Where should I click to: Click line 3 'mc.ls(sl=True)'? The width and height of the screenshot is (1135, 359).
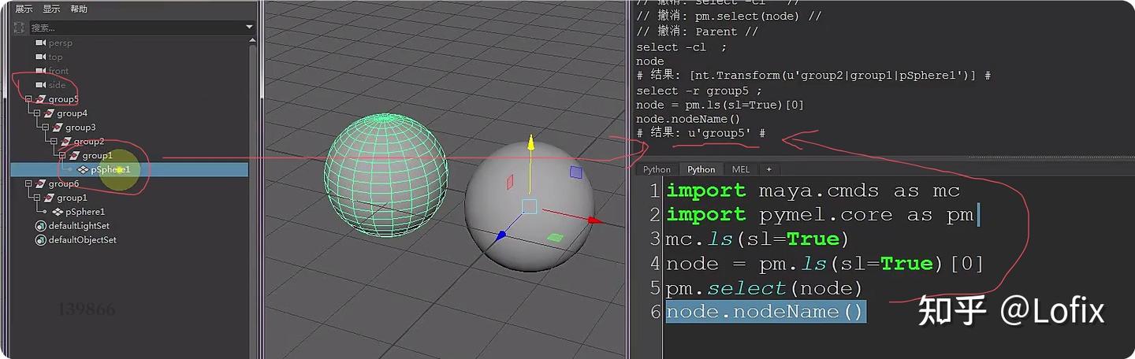[x=758, y=239]
